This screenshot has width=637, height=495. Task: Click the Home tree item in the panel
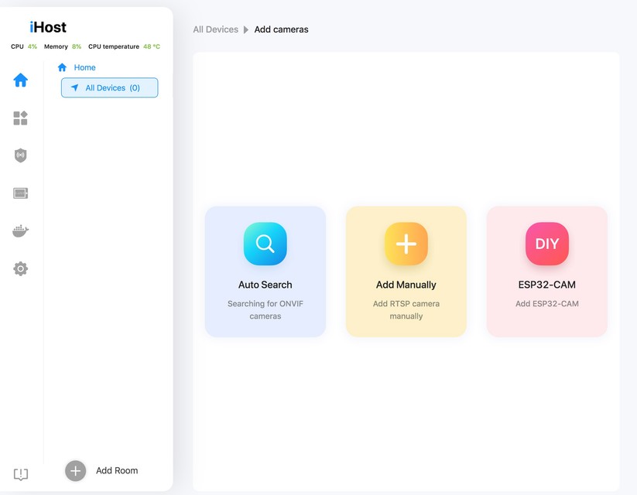(x=83, y=67)
